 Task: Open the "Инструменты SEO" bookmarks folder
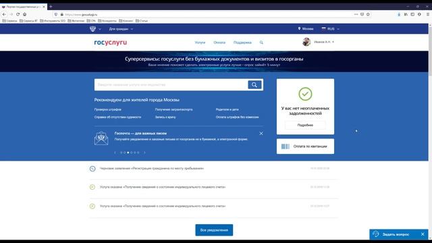(53, 21)
